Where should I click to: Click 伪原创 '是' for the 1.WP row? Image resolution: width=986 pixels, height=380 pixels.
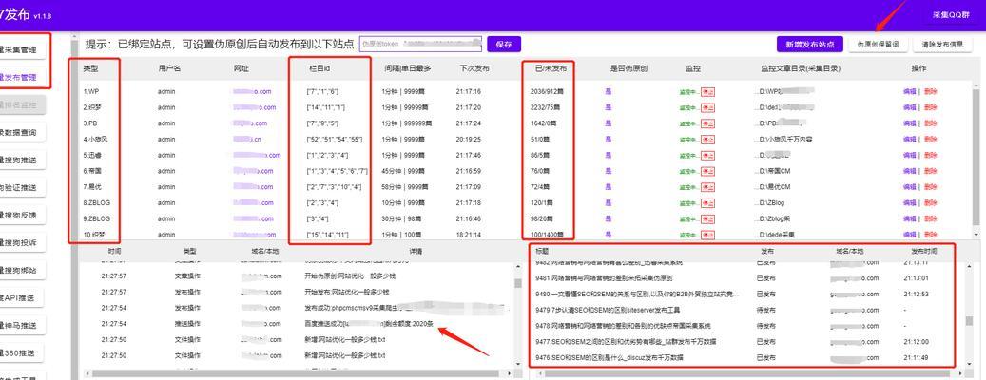(609, 91)
